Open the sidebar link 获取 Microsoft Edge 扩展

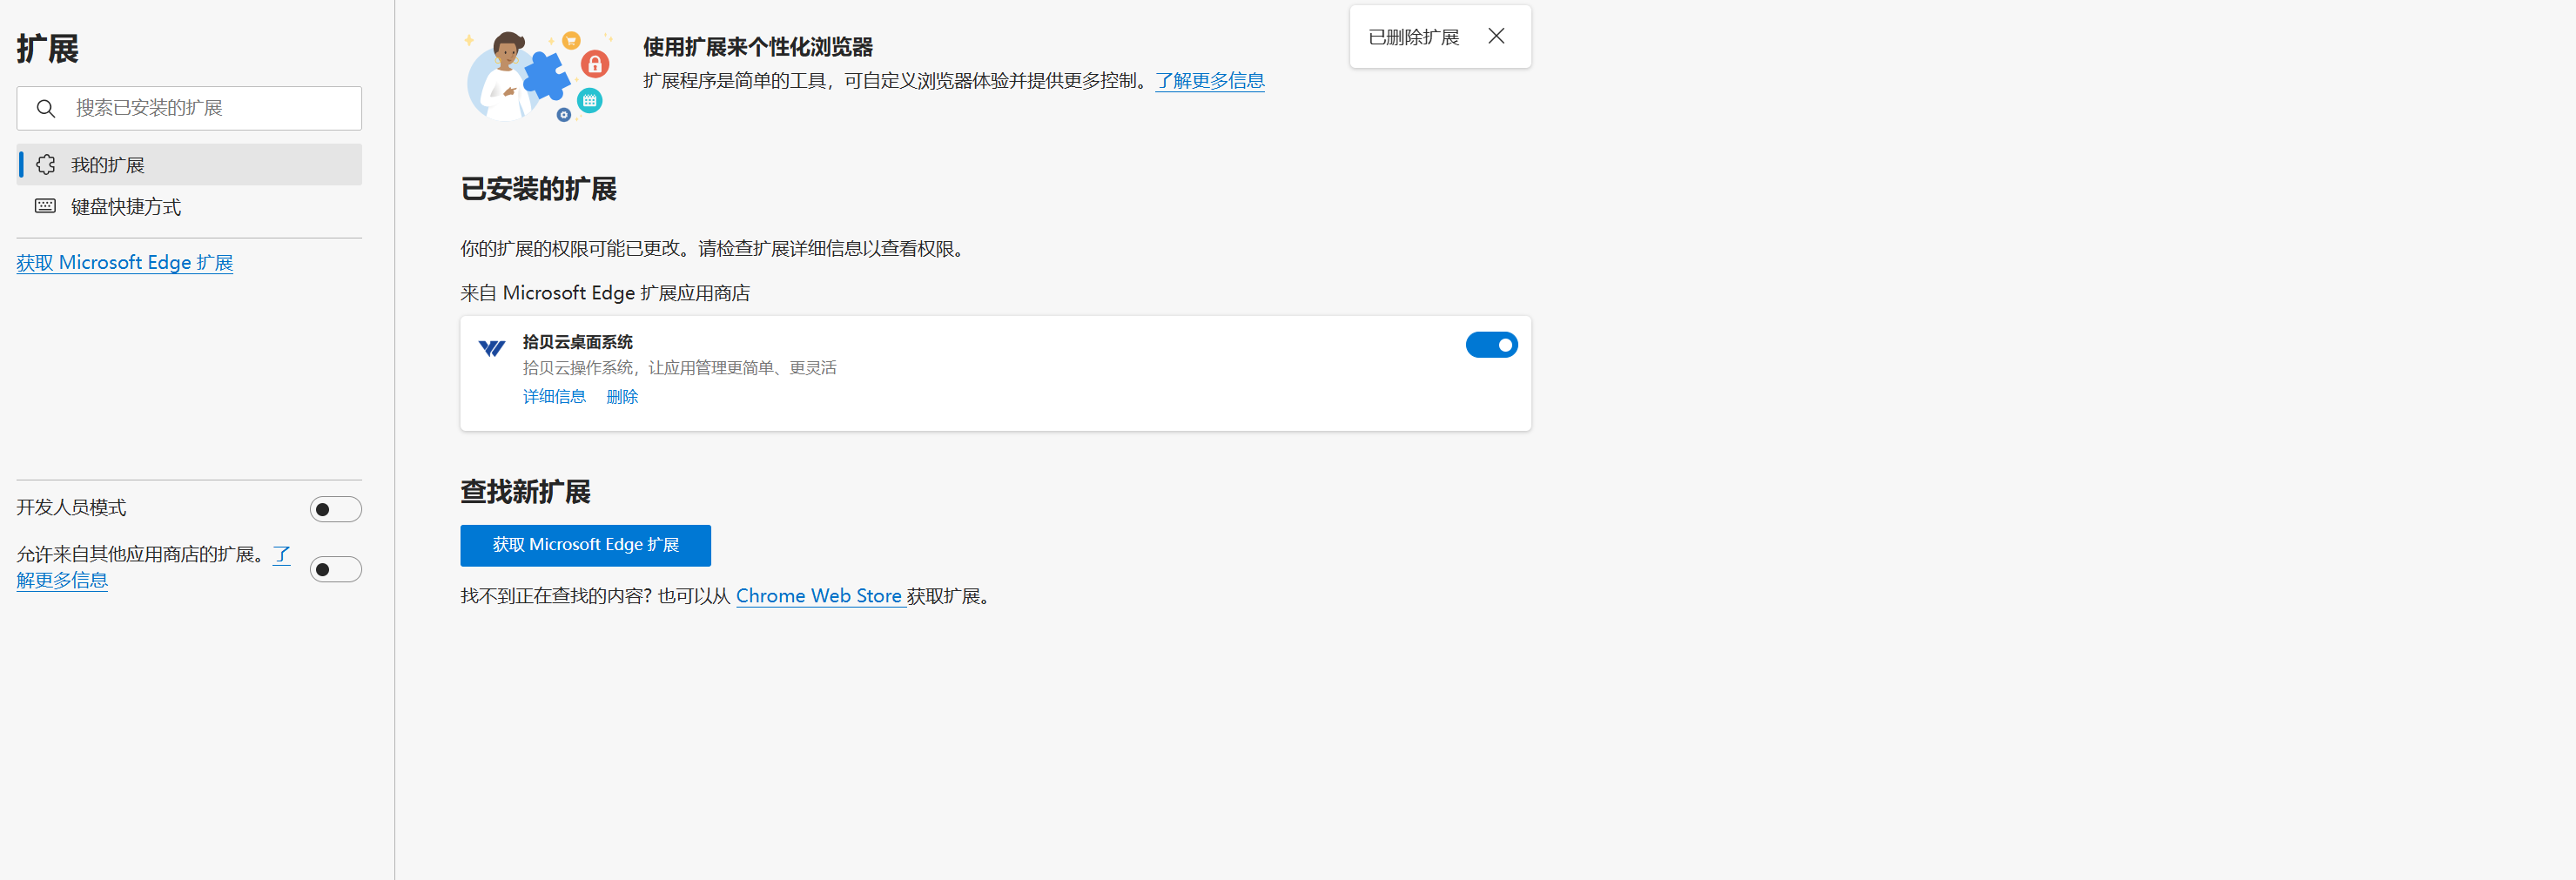click(125, 263)
